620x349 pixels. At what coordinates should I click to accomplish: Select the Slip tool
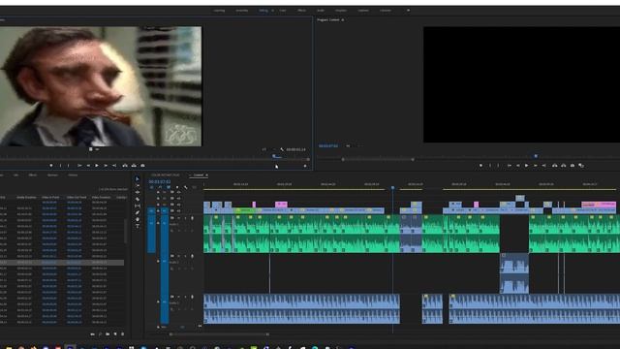click(x=138, y=206)
